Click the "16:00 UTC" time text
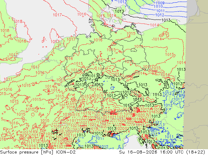This screenshot has width=208, height=160. tap(171, 152)
